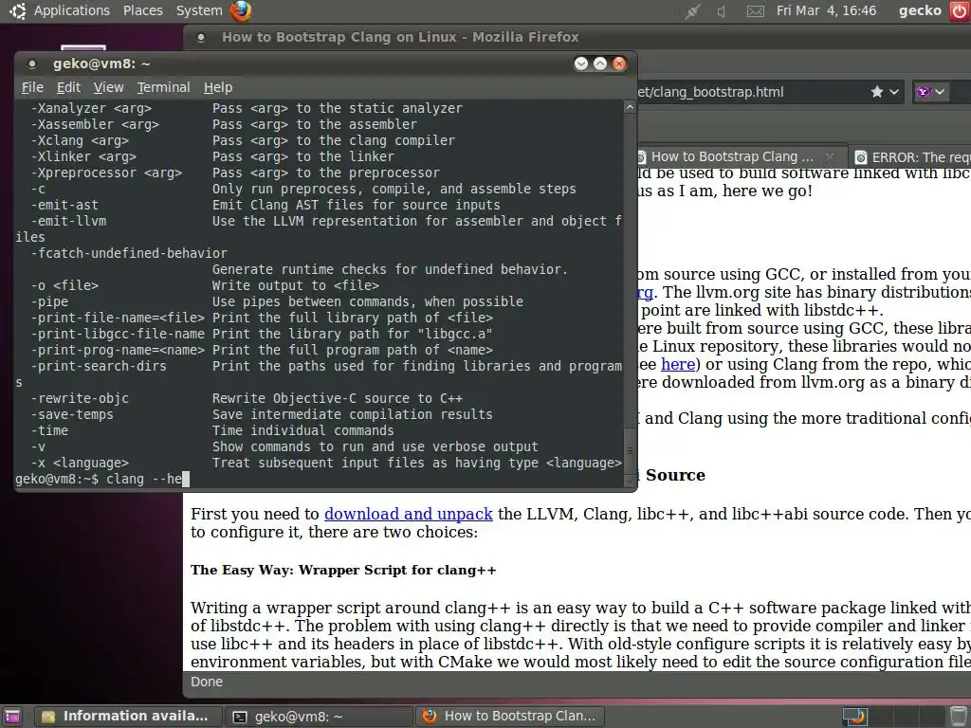Viewport: 971px width, 728px height.
Task: Click '-print-search-dirs' text in terminal
Action: pos(99,366)
